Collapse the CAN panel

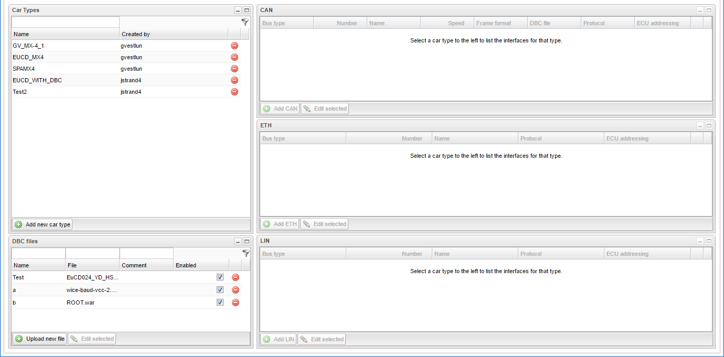(700, 10)
